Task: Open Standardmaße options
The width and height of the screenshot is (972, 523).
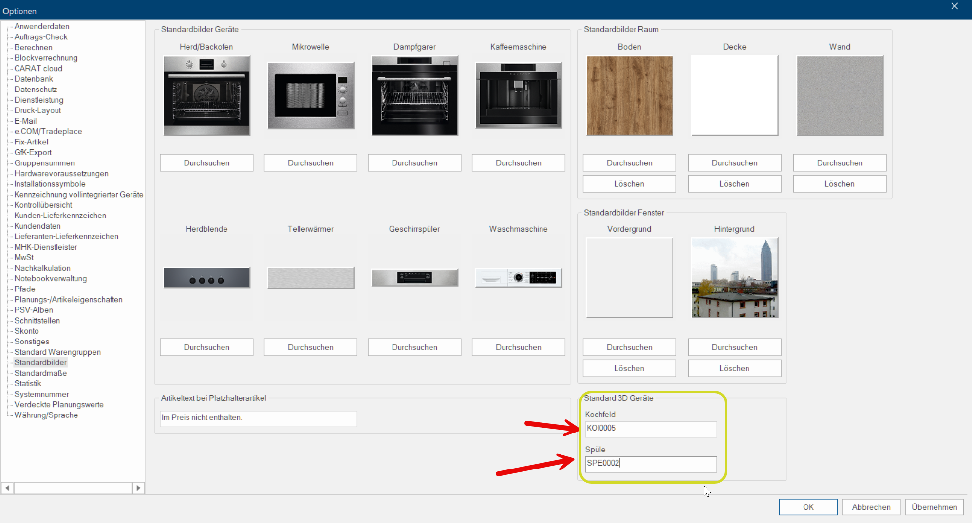Action: (40, 373)
